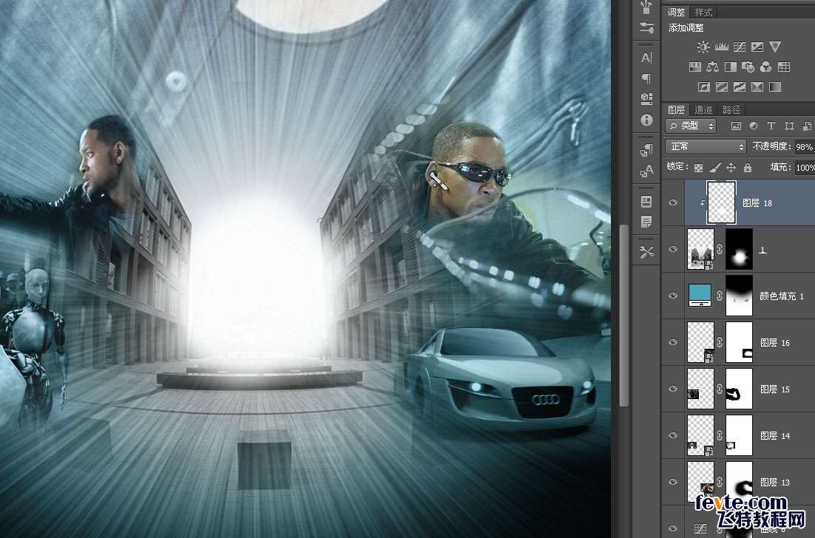This screenshot has width=815, height=538.
Task: Filter layers by shape layers
Action: point(790,126)
